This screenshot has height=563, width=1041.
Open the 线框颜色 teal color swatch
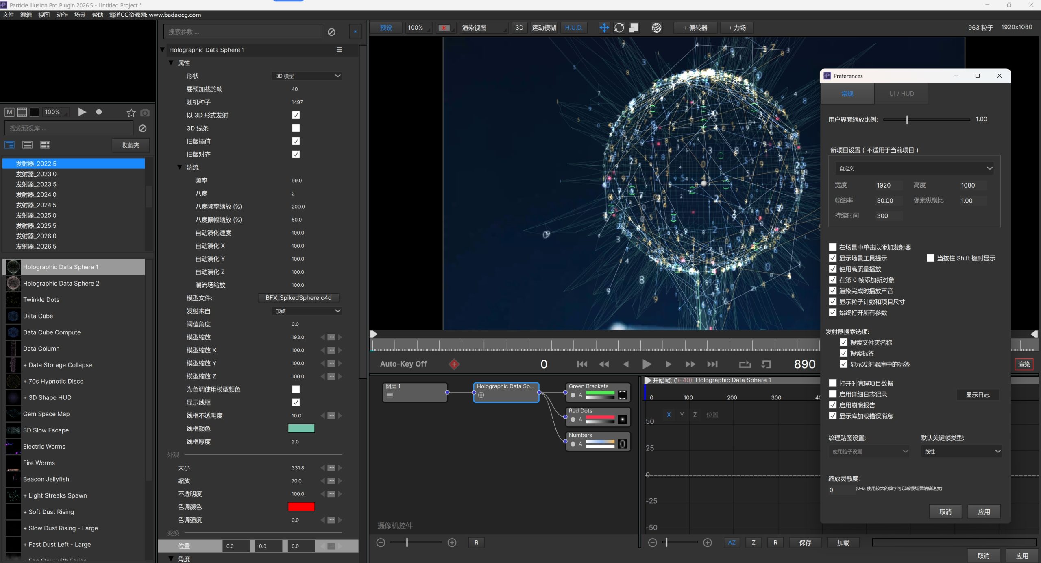click(x=301, y=428)
